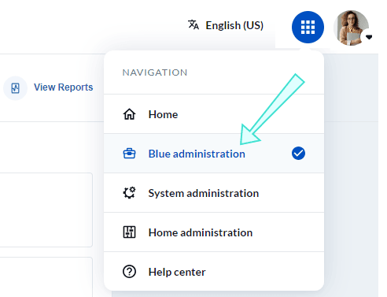Select Blue administration menu item
The width and height of the screenshot is (387, 297).
(x=214, y=154)
